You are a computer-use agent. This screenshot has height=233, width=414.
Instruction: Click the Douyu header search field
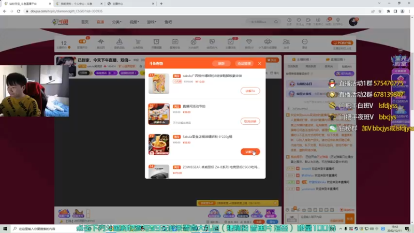[x=260, y=22]
